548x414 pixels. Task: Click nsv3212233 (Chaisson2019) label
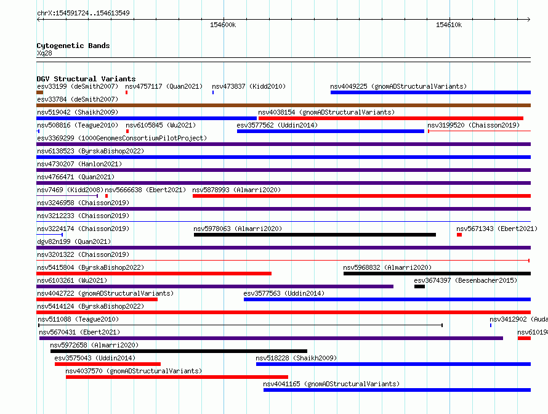point(83,216)
